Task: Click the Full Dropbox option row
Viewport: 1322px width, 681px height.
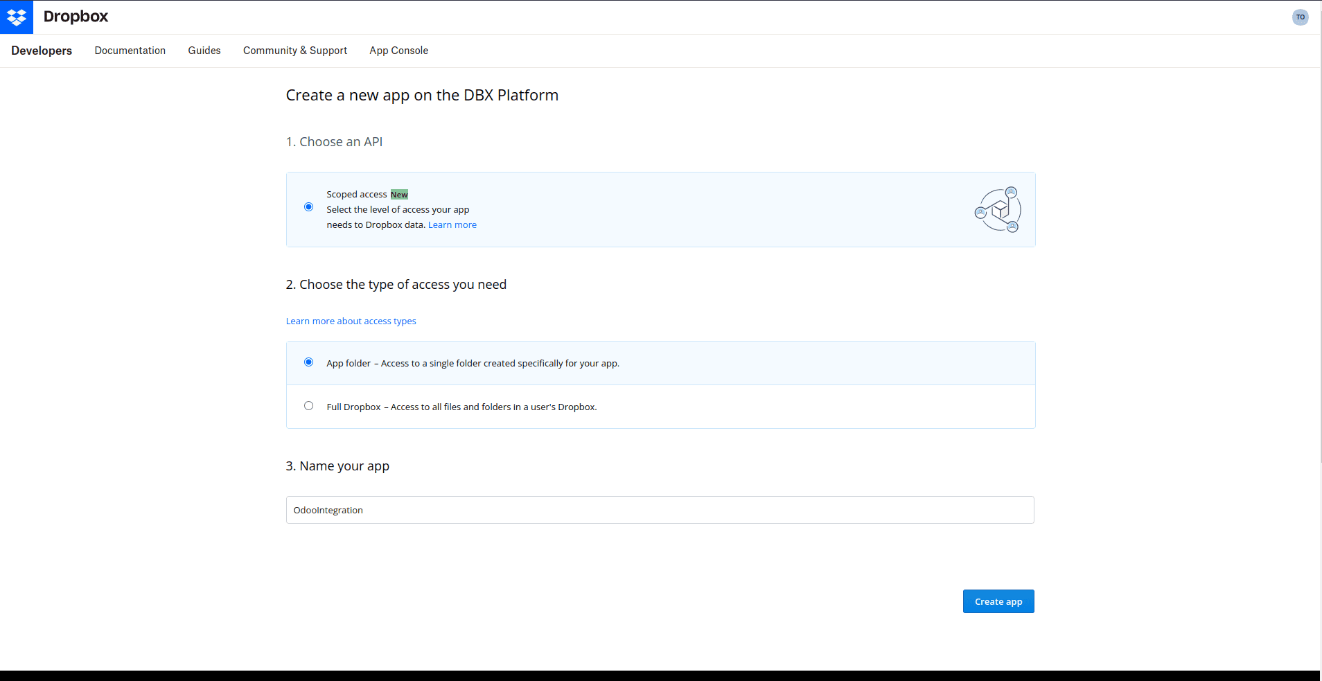Action: 660,407
